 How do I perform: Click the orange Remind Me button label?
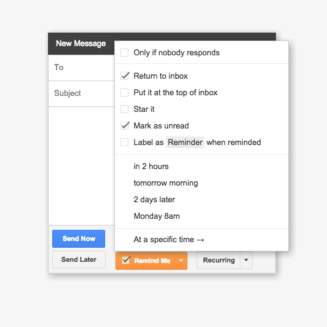click(152, 261)
